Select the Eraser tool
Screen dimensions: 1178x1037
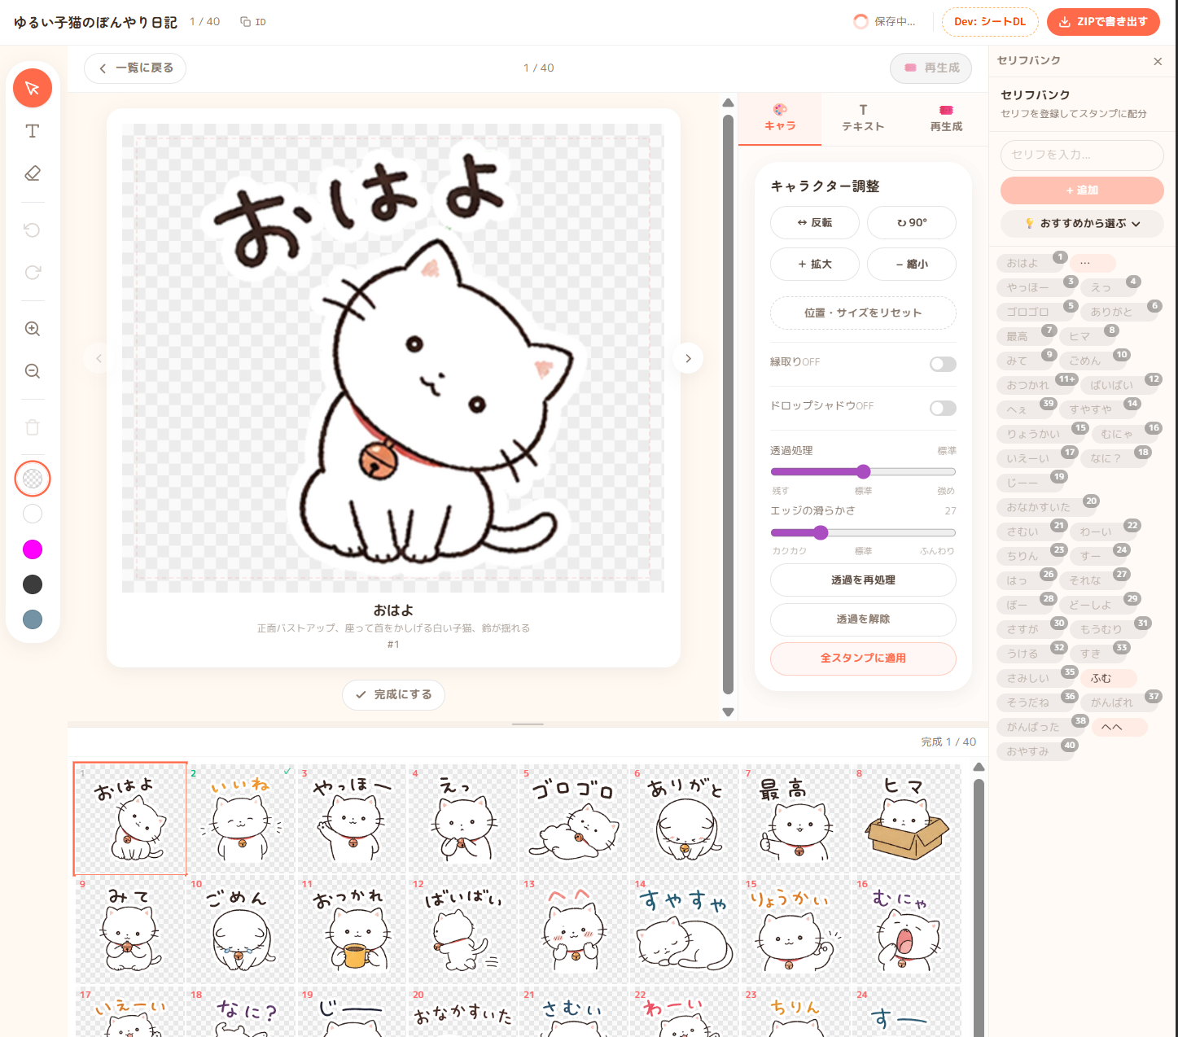tap(33, 173)
